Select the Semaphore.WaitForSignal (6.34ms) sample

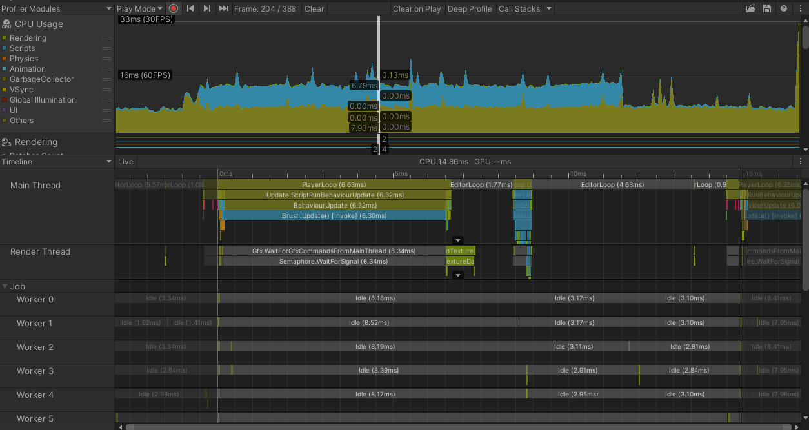[334, 261]
